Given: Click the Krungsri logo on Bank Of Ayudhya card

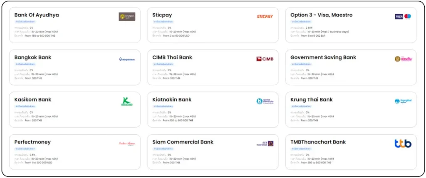Looking at the screenshot, I should coord(126,17).
